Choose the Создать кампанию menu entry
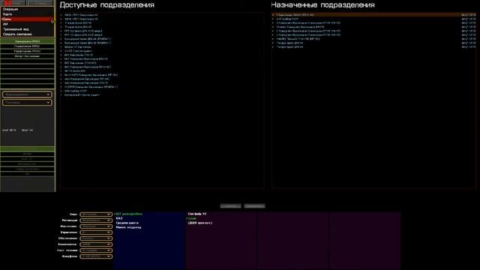The width and height of the screenshot is (480, 270). point(27,34)
